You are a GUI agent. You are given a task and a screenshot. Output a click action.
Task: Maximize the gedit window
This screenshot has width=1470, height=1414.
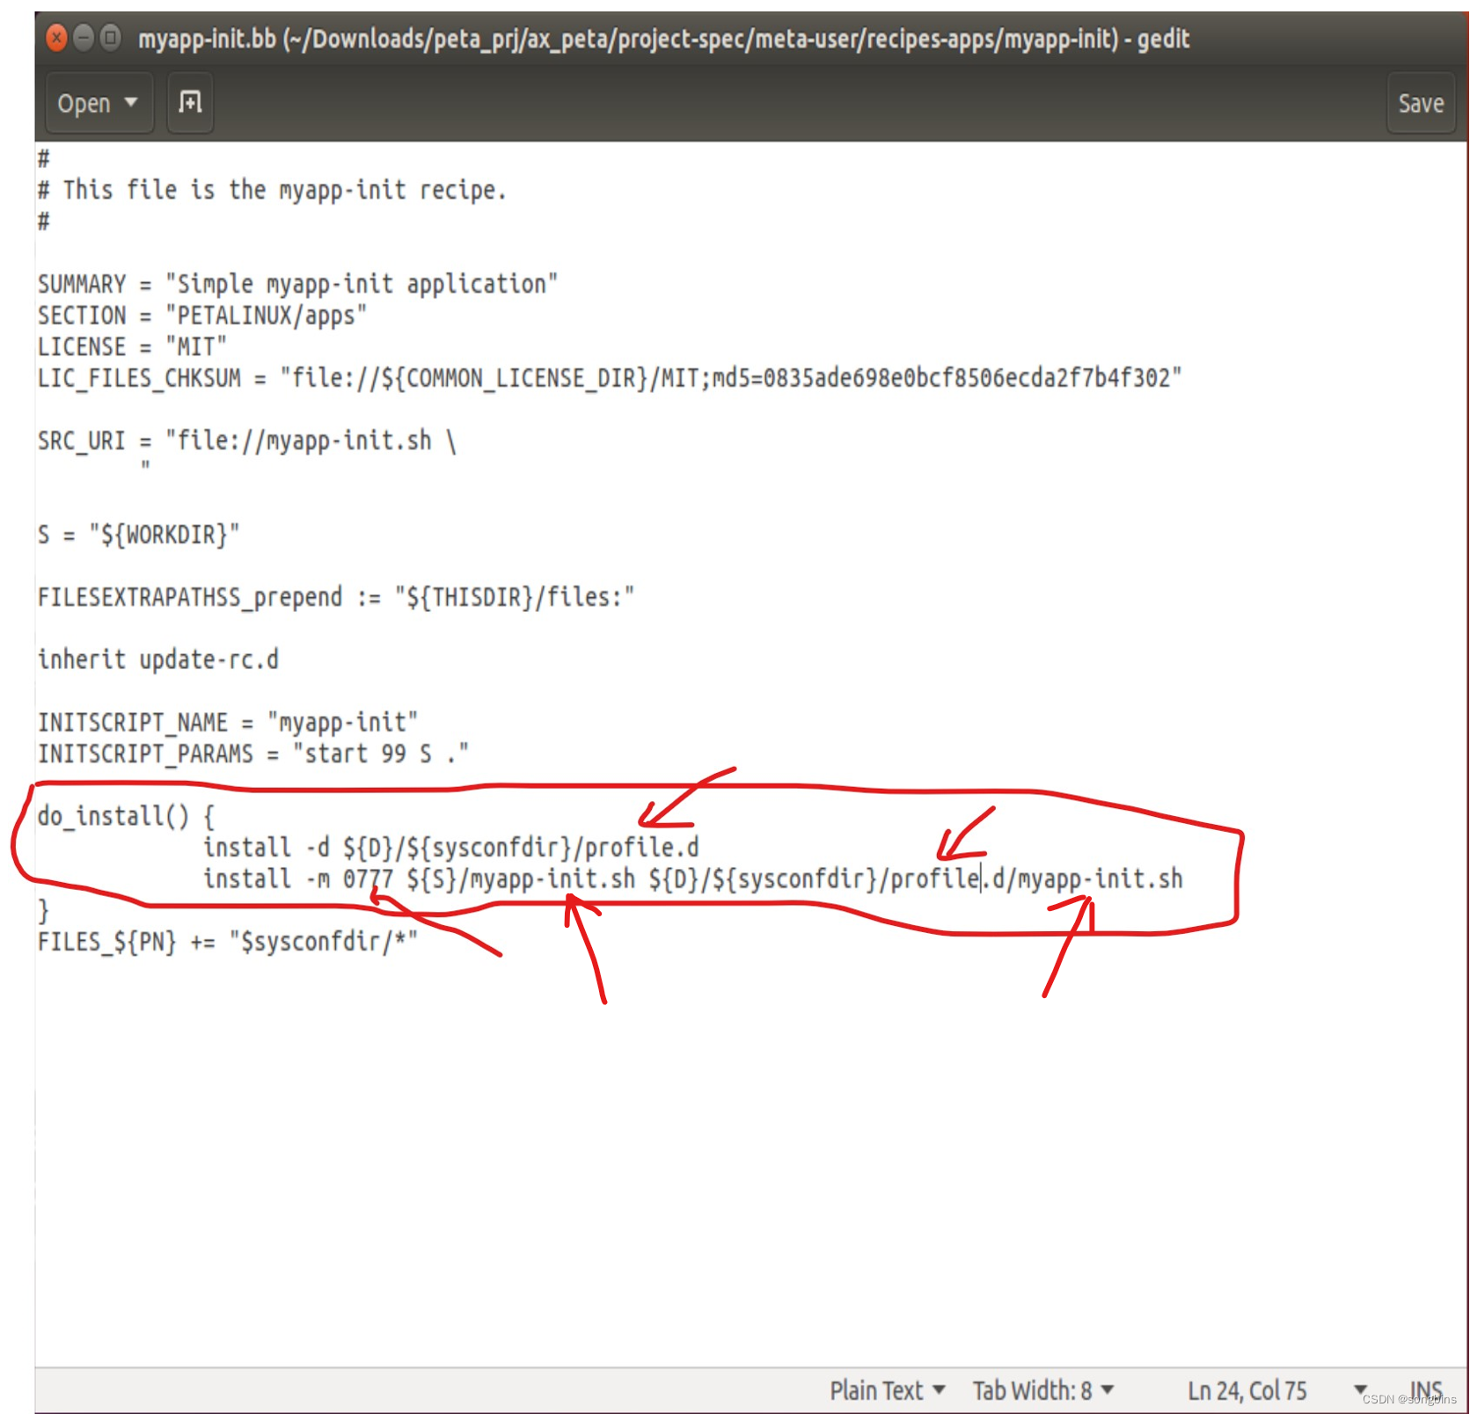[x=111, y=38]
